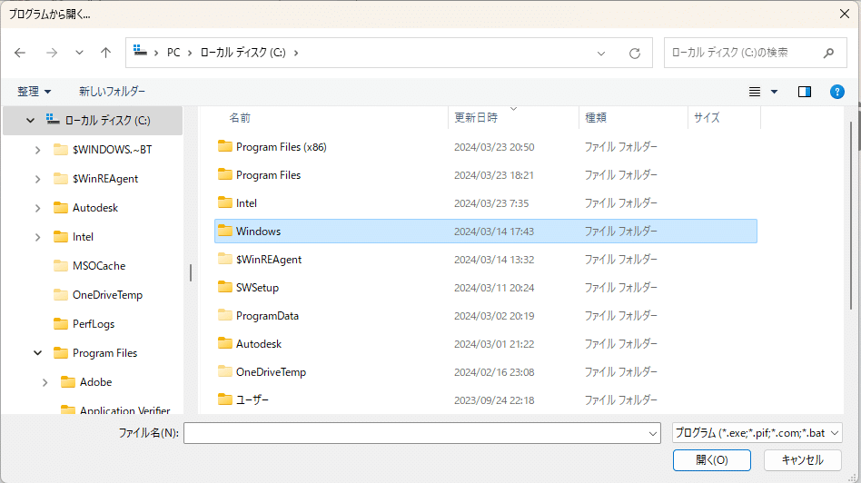The width and height of the screenshot is (861, 483).
Task: Open the address bar history dropdown
Action: pos(601,54)
